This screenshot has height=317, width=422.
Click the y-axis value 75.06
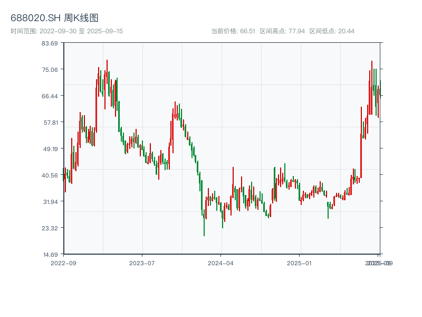(50, 70)
